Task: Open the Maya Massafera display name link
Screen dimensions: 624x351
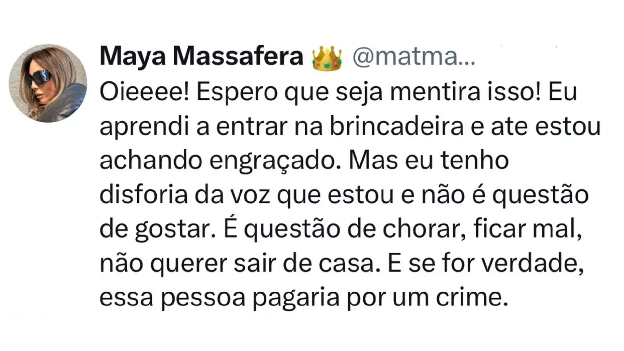Action: coord(201,57)
